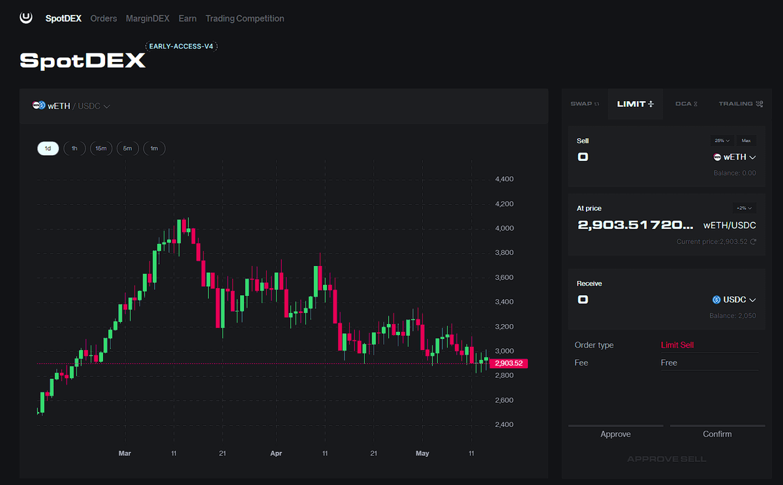
Task: Click the 4,000 price axis label
Action: coord(504,228)
